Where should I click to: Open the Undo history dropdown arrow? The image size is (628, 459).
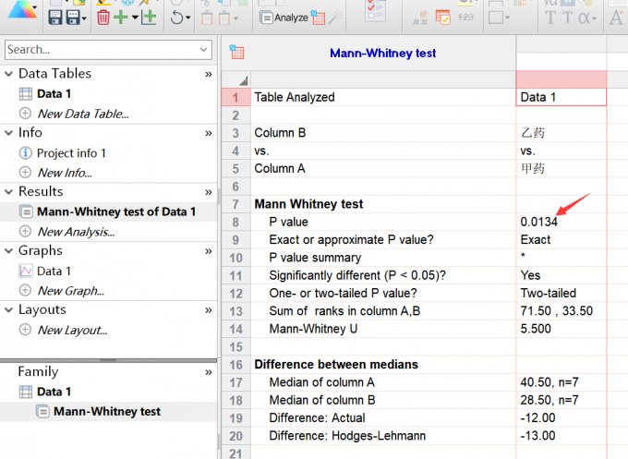tap(187, 18)
